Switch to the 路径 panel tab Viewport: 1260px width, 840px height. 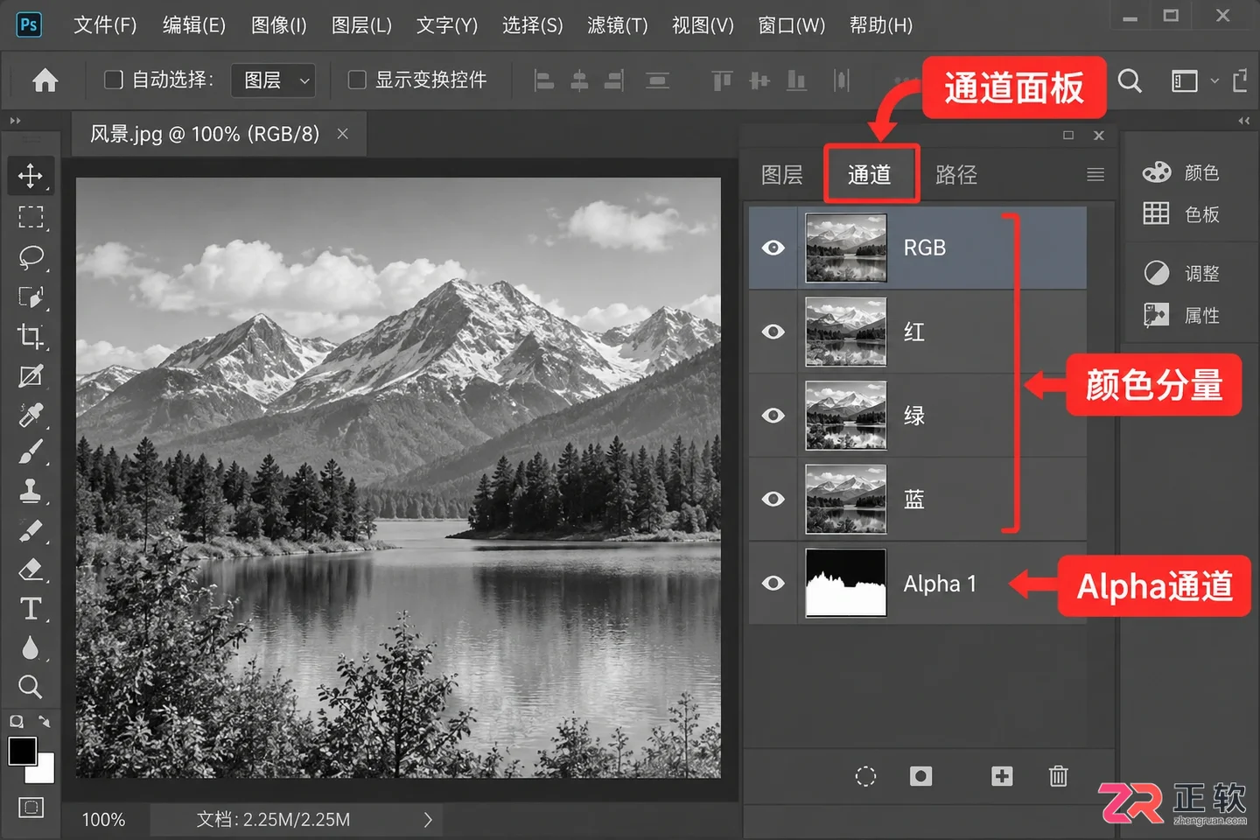pyautogui.click(x=956, y=175)
